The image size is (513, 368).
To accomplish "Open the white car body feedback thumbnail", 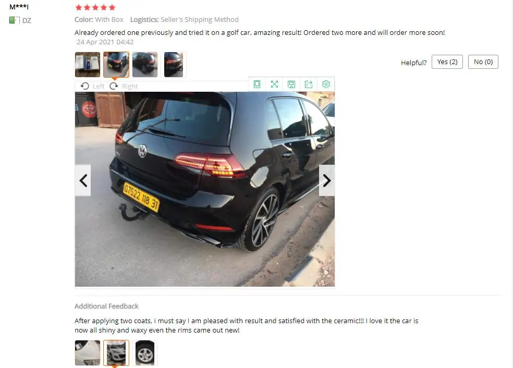I will pyautogui.click(x=88, y=353).
